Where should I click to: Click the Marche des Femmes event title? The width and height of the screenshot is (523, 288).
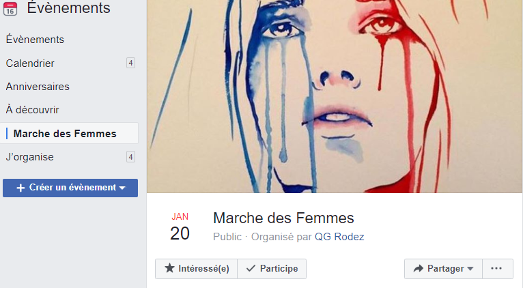coord(283,218)
